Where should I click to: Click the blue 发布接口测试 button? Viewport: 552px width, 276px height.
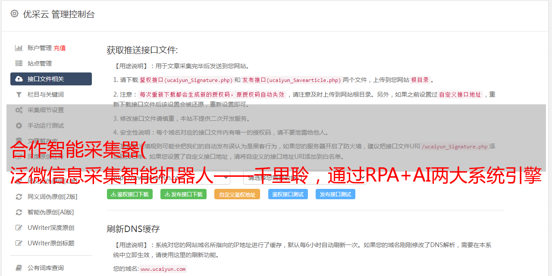(336, 194)
